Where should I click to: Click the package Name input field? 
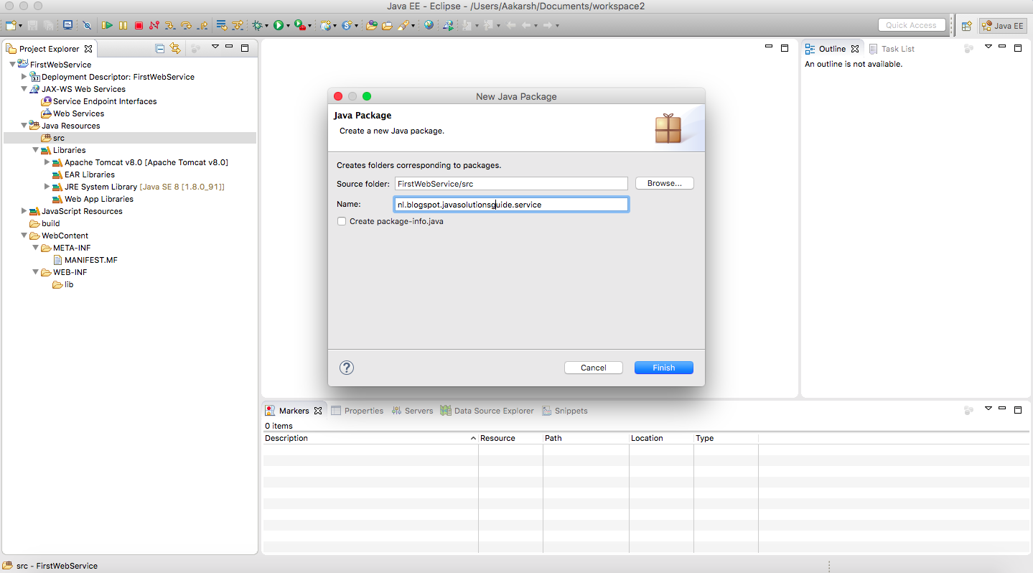pyautogui.click(x=511, y=205)
